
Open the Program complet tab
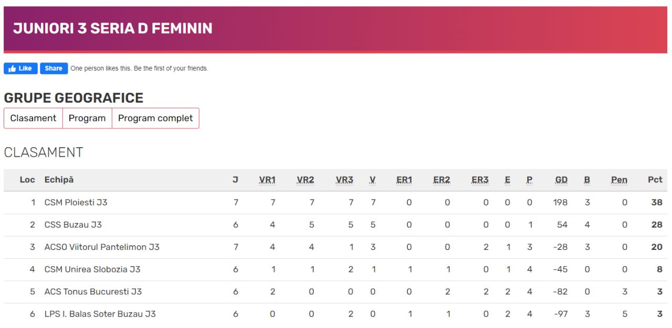coord(155,118)
